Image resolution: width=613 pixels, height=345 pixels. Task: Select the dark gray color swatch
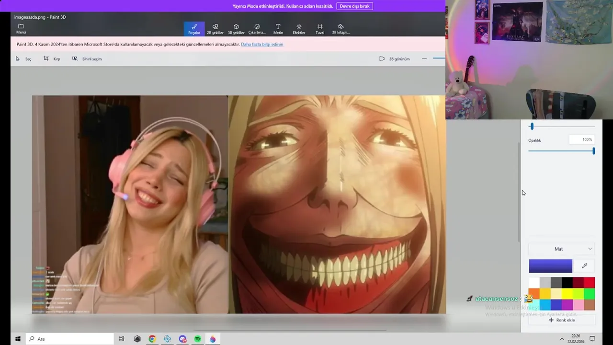point(556,282)
